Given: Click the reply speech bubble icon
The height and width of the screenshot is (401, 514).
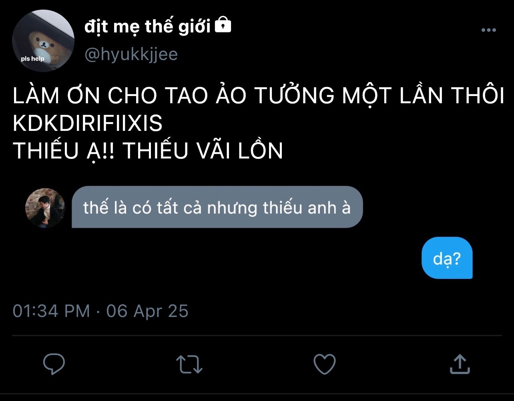Looking at the screenshot, I should pyautogui.click(x=54, y=364).
